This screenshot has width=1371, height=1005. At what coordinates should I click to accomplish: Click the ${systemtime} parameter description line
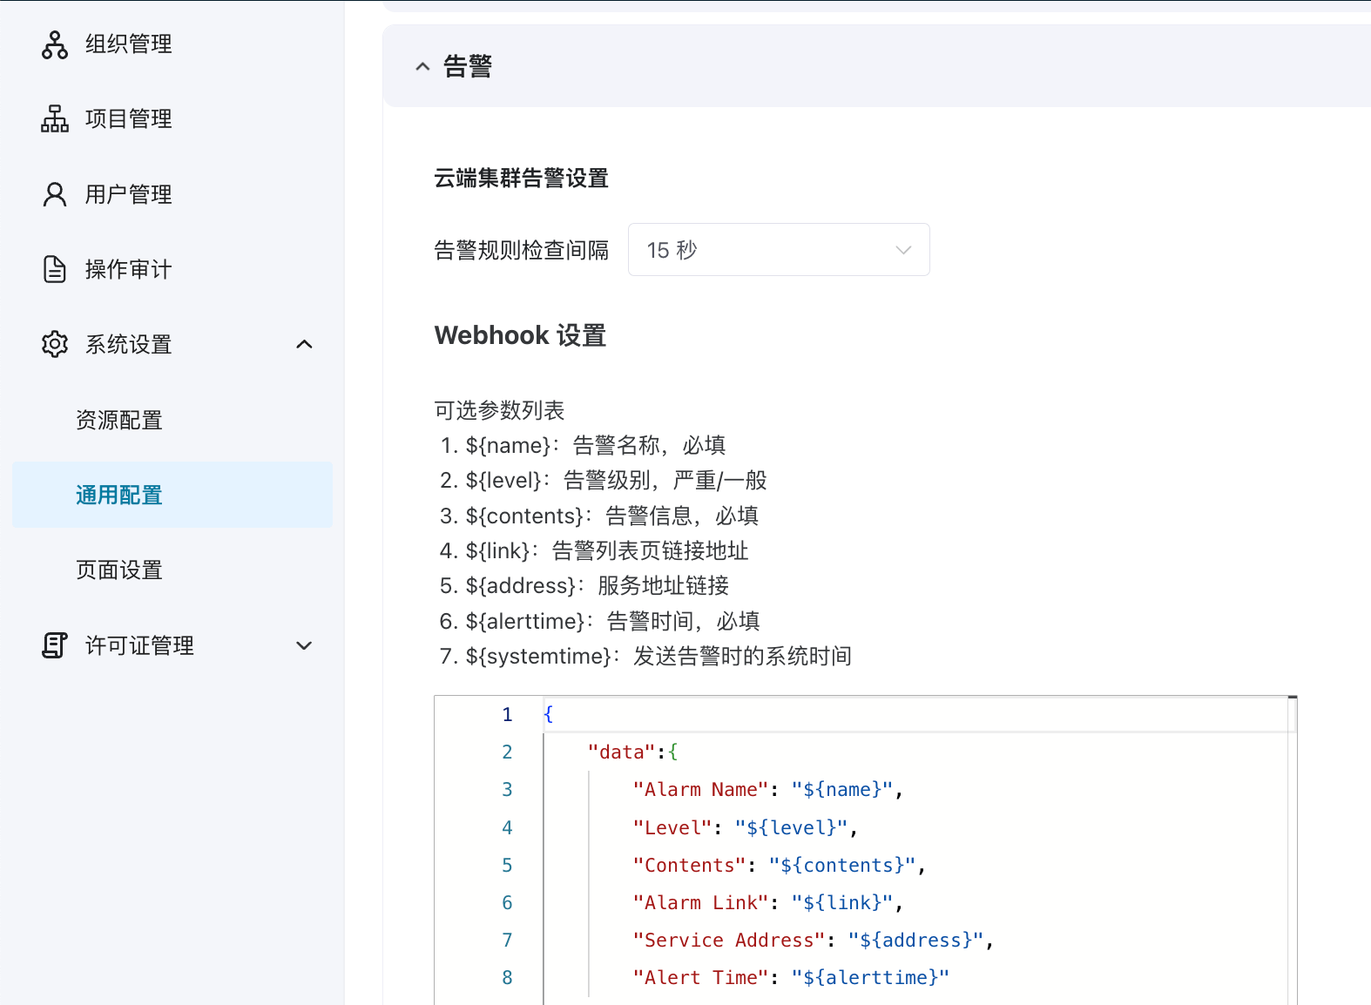pyautogui.click(x=645, y=656)
